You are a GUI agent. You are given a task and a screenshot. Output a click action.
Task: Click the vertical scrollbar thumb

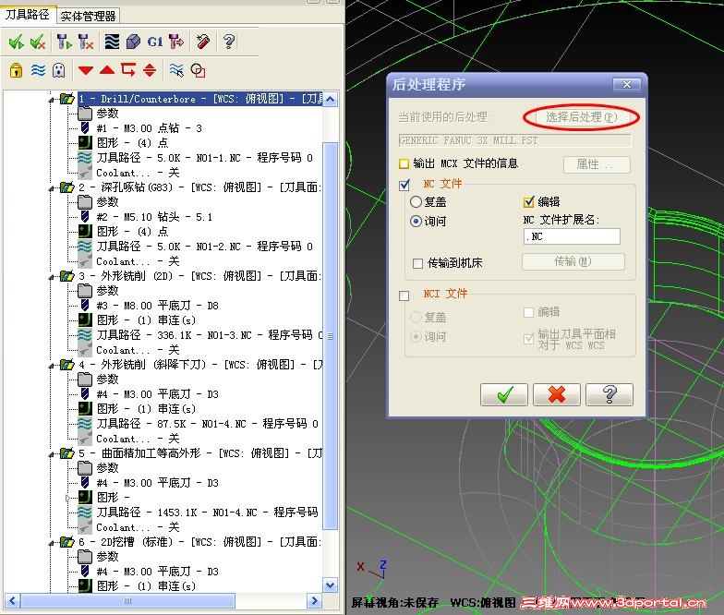pos(331,336)
